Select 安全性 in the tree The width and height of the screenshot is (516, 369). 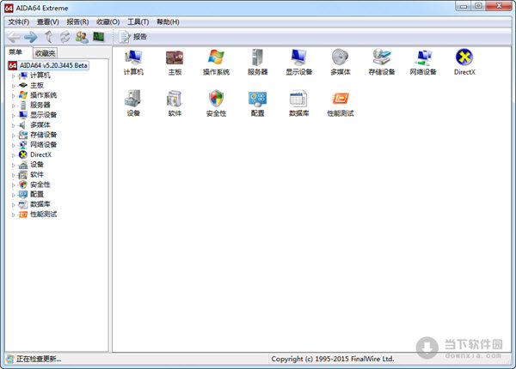pyautogui.click(x=40, y=184)
